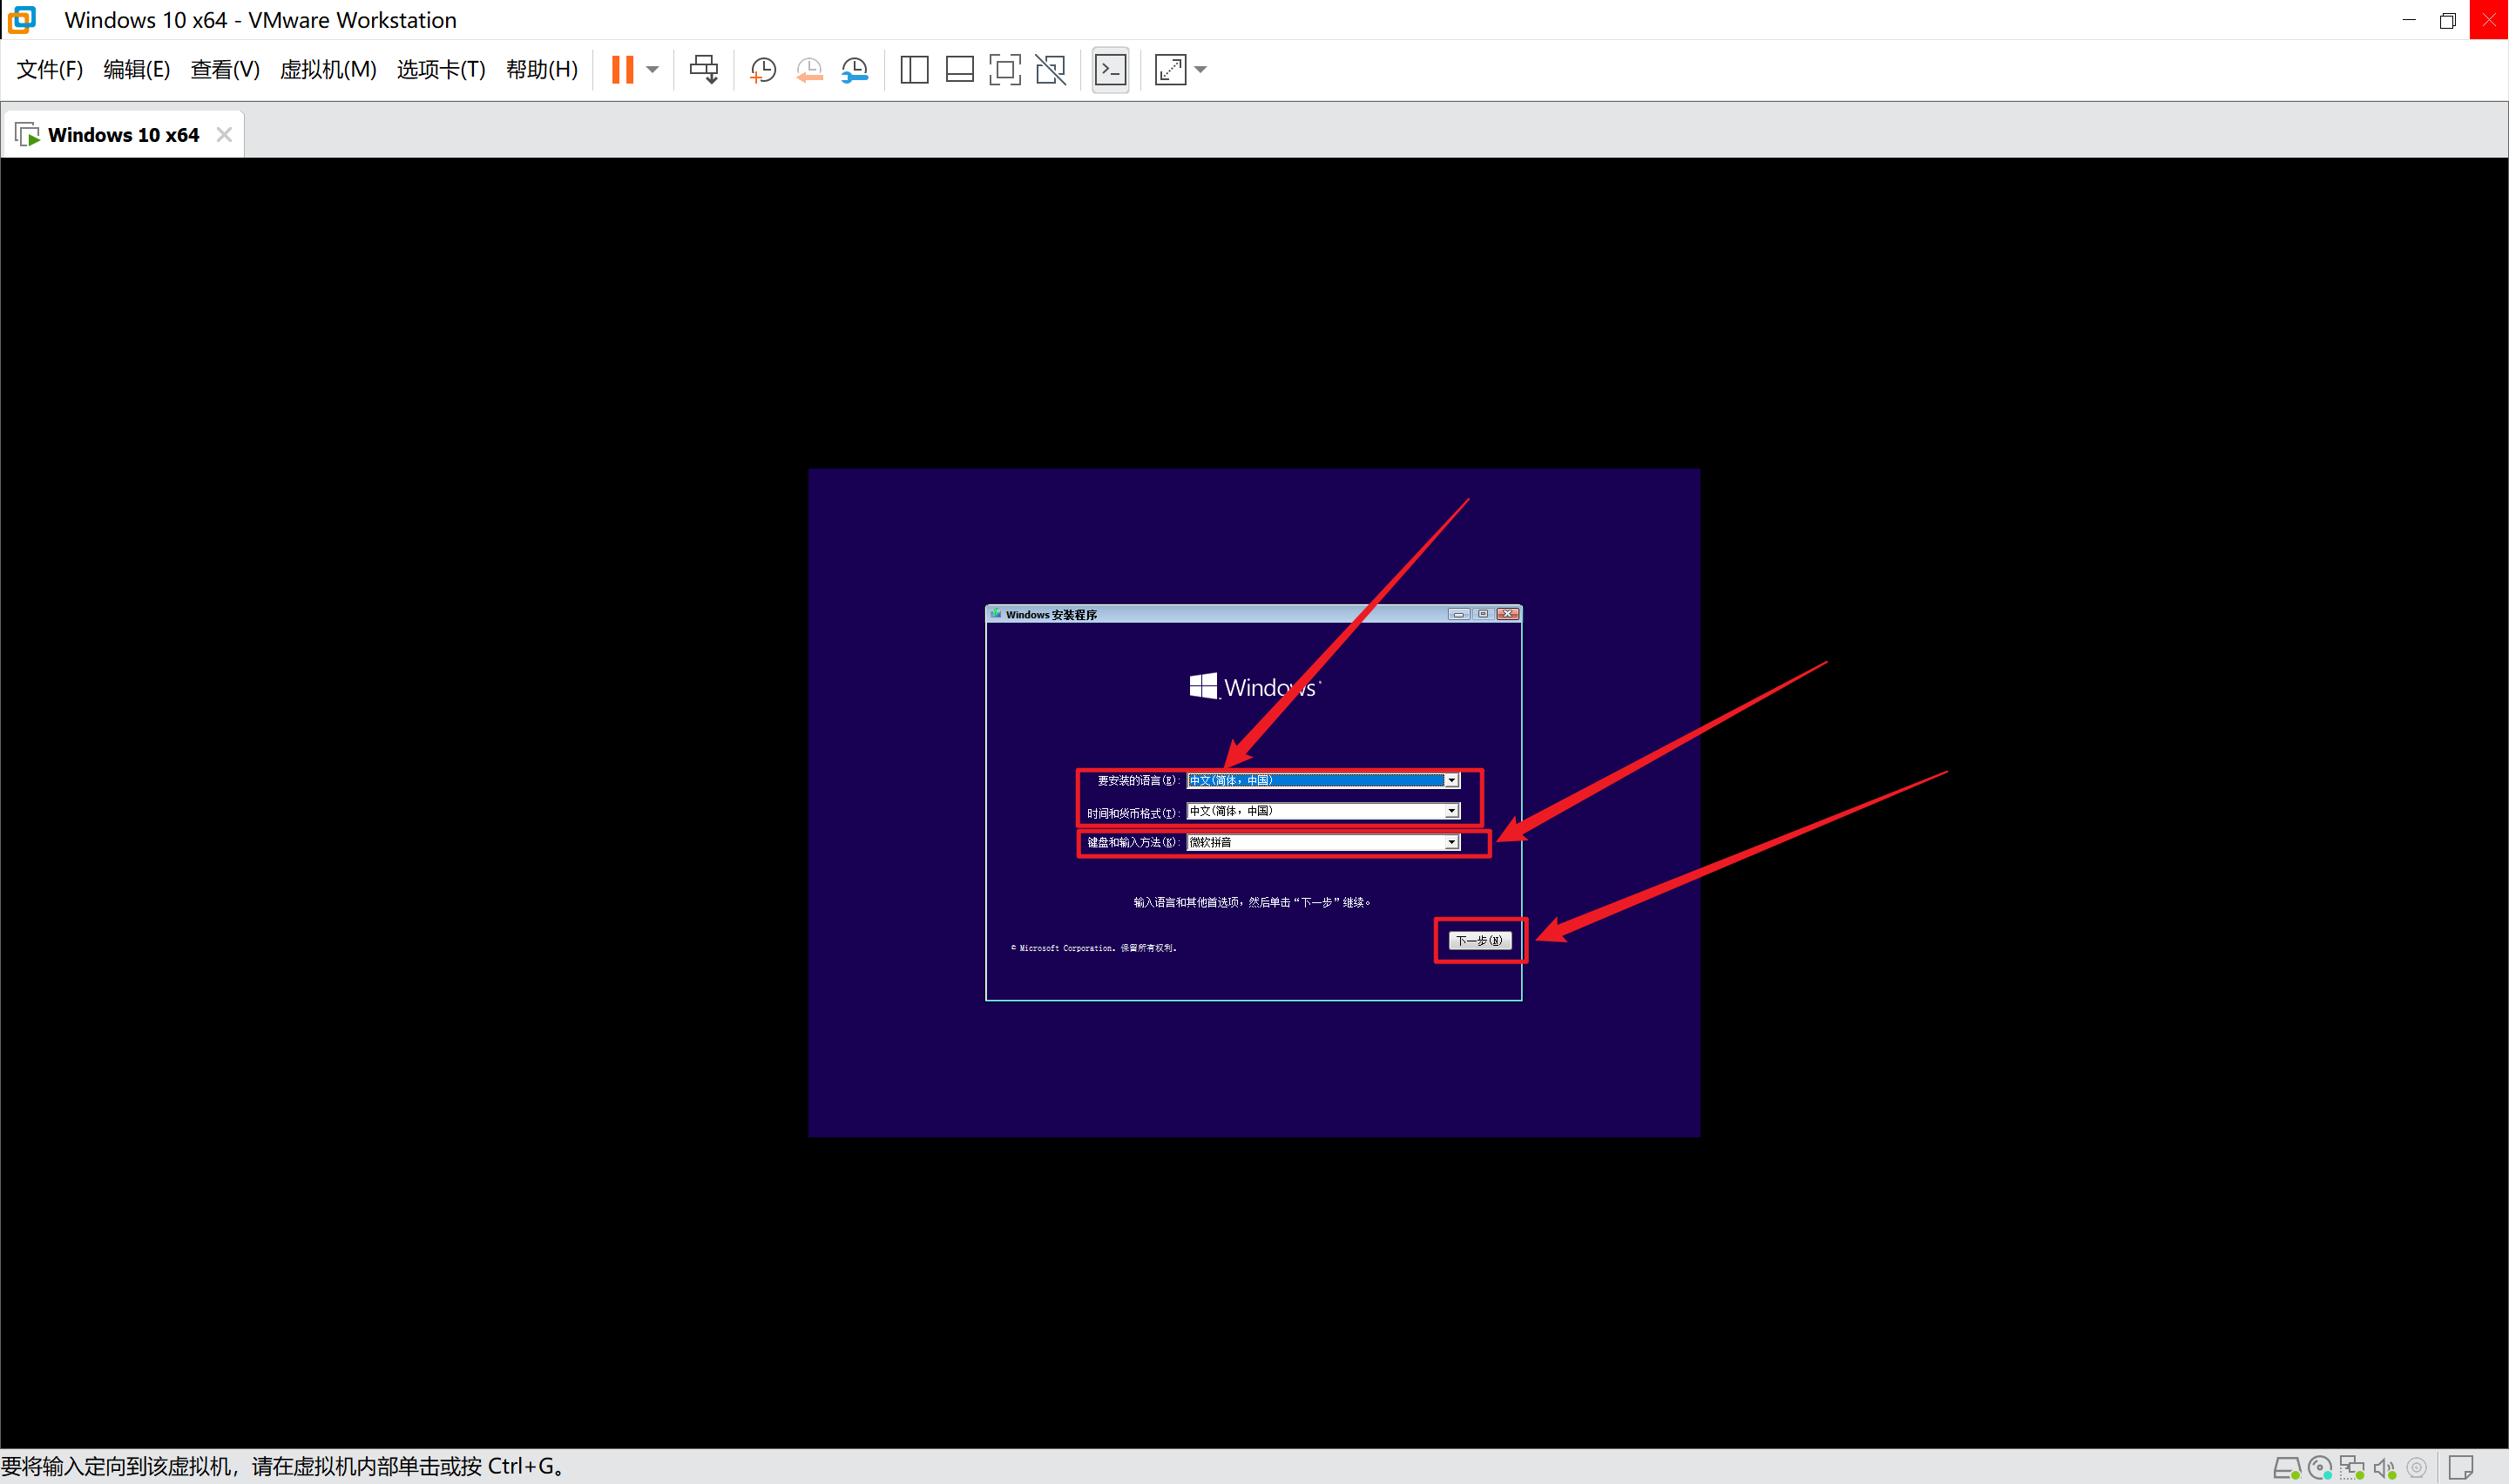Image resolution: width=2509 pixels, height=1484 pixels.
Task: Send Ctrl+Alt+Del to the VM
Action: [704, 69]
